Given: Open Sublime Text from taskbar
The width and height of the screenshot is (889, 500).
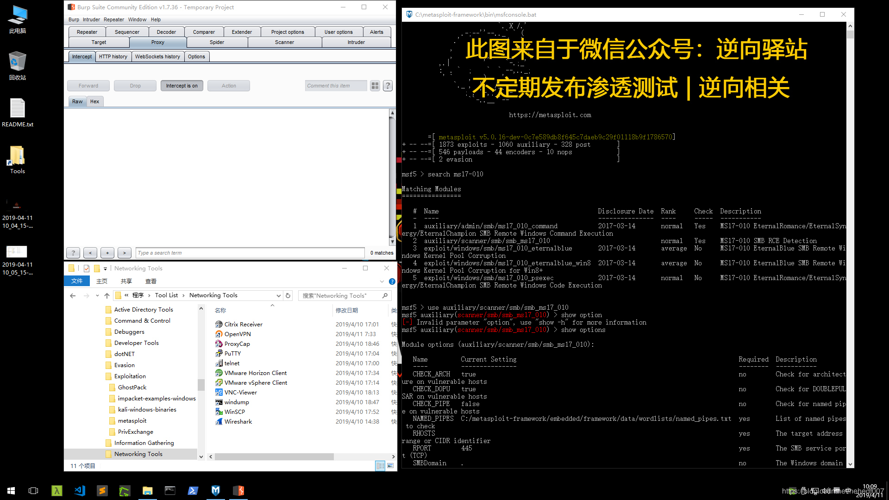Looking at the screenshot, I should click(102, 490).
